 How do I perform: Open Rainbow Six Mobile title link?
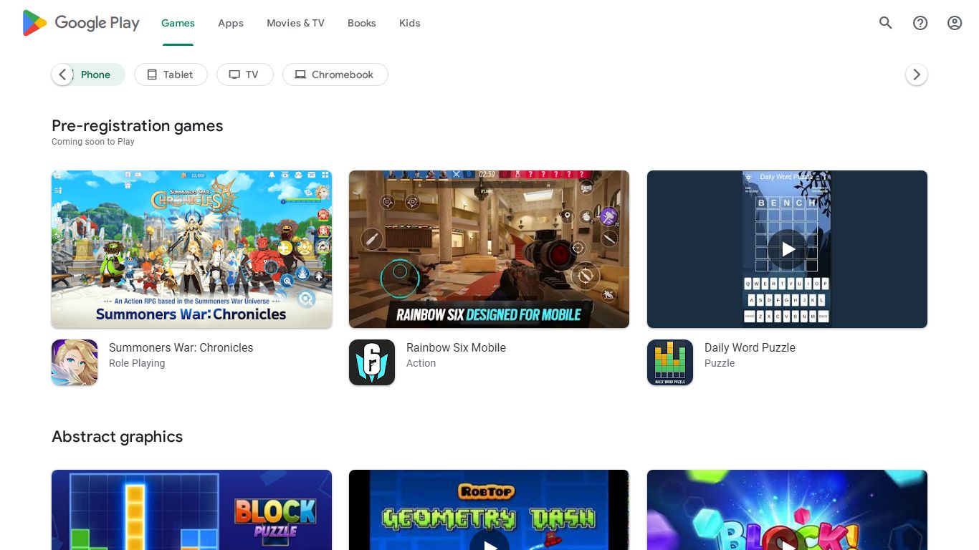click(456, 347)
